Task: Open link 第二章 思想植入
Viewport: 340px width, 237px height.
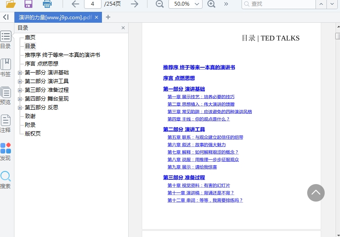Action: [x=201, y=104]
